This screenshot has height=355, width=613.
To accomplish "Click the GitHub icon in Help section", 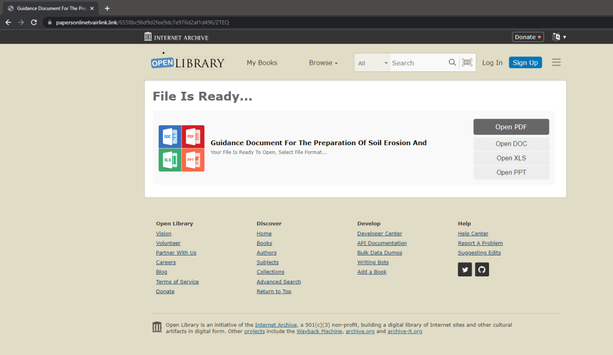I will (x=482, y=270).
